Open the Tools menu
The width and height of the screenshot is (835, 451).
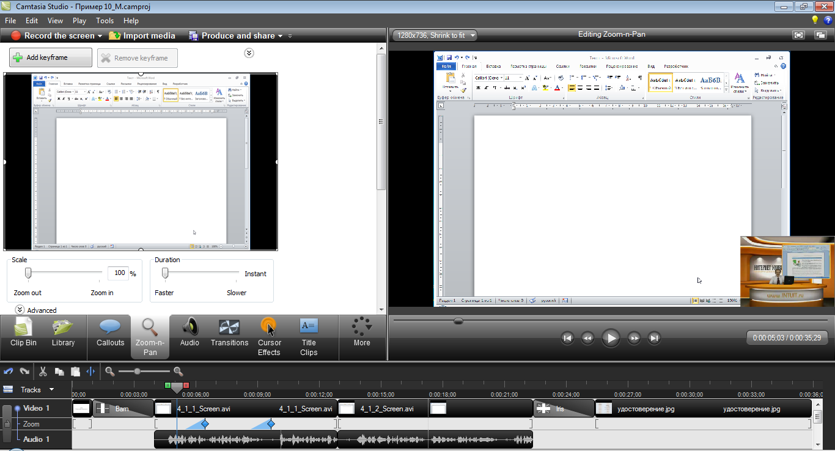pos(105,21)
